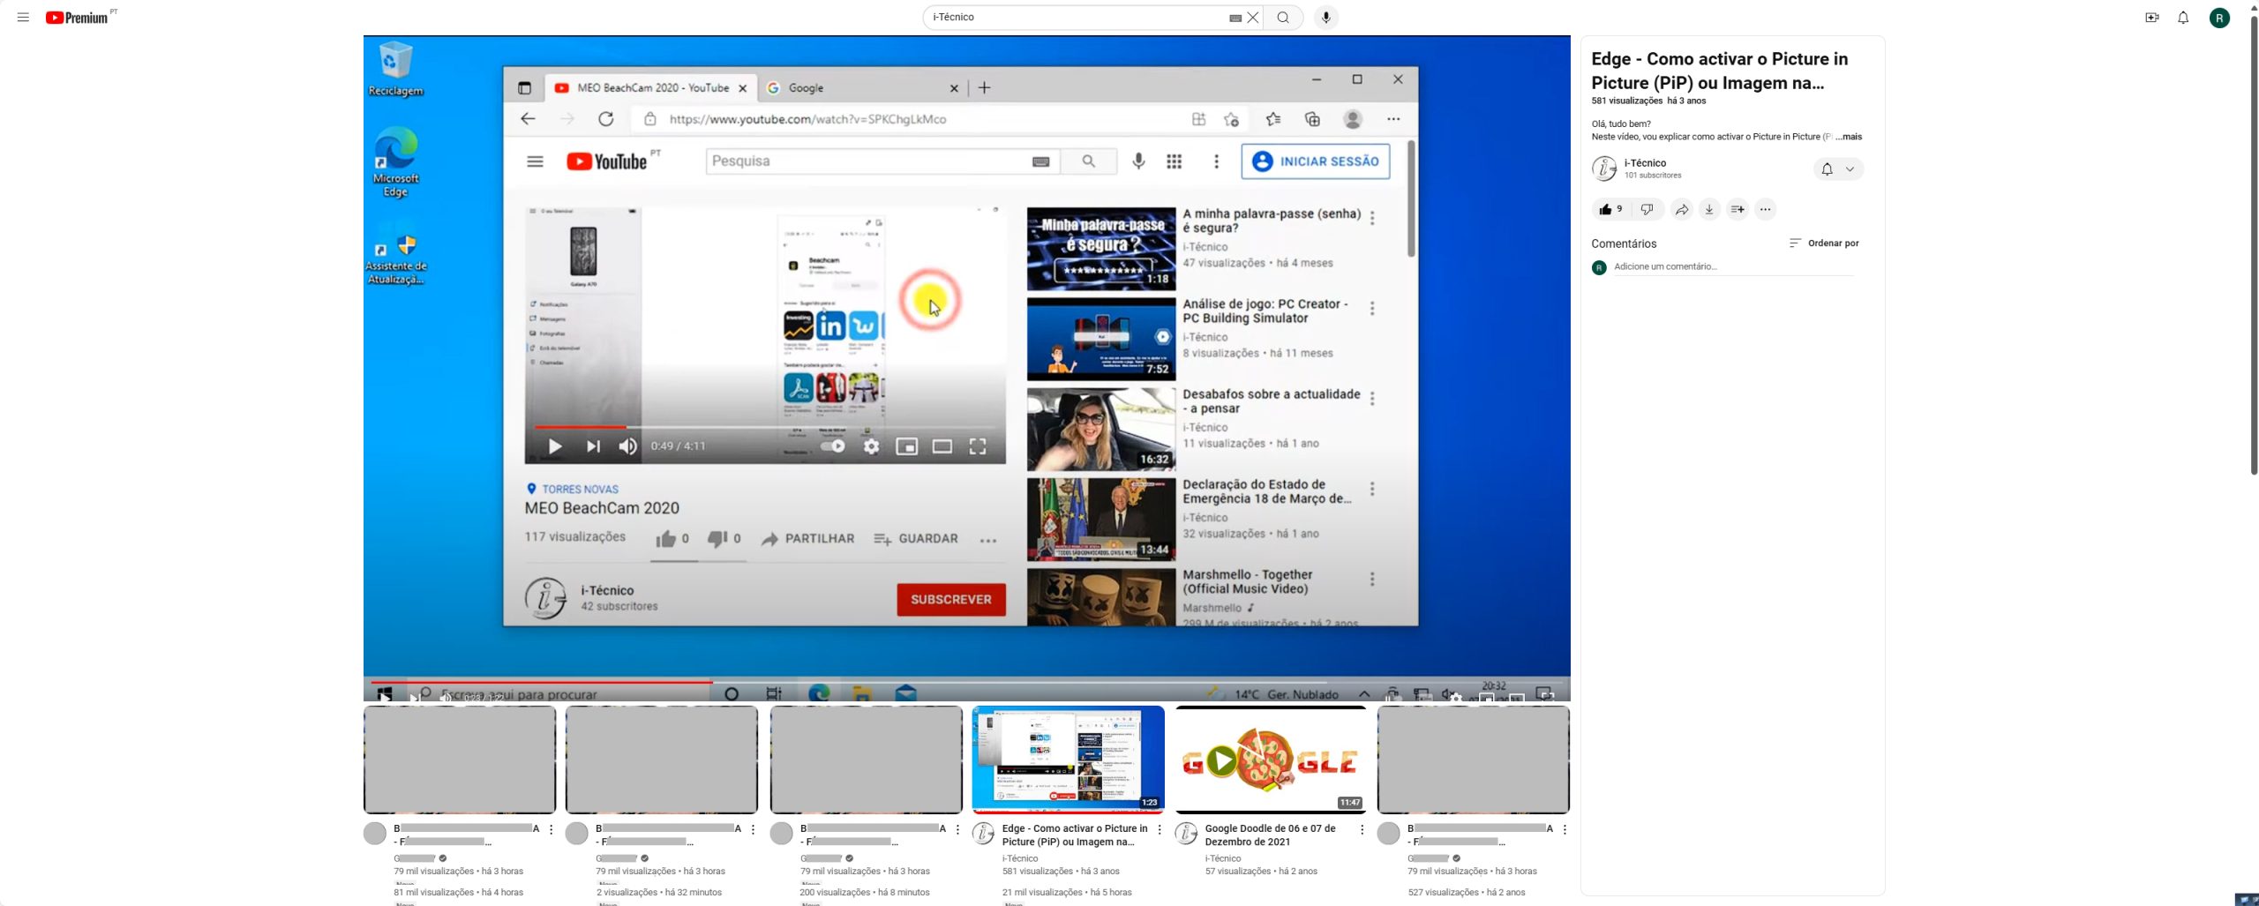
Task: Open the YouTube guide hamburger menu
Action: (x=23, y=18)
